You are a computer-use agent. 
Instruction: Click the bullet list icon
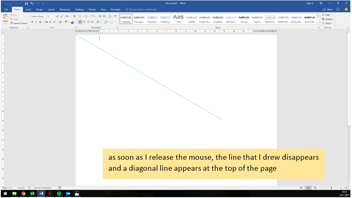pos(80,16)
